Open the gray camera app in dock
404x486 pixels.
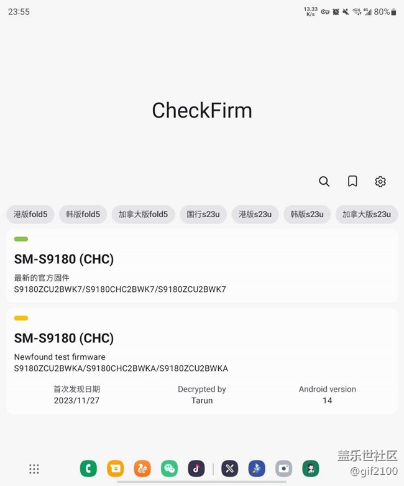point(283,469)
